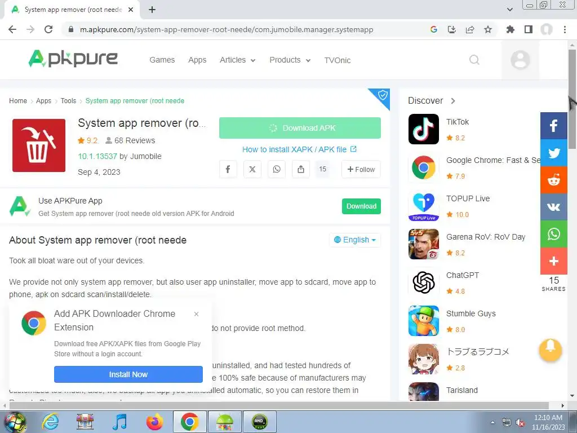Click the Follow button

pos(361,169)
